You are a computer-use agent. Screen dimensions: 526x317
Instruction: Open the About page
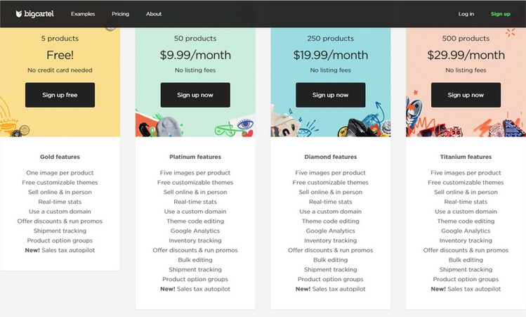tap(154, 14)
